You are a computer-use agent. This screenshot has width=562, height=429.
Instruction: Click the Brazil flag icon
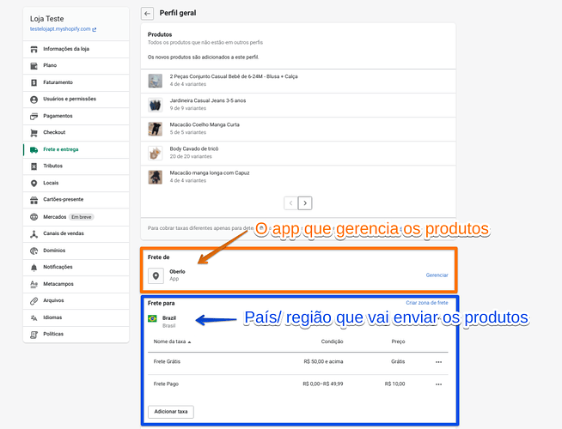(x=152, y=318)
